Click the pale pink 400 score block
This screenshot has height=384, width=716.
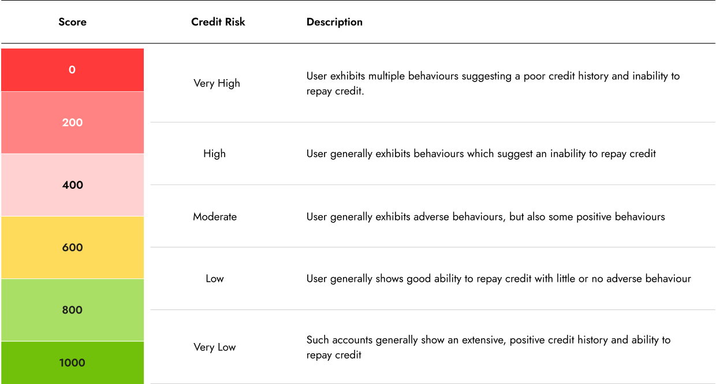point(72,185)
